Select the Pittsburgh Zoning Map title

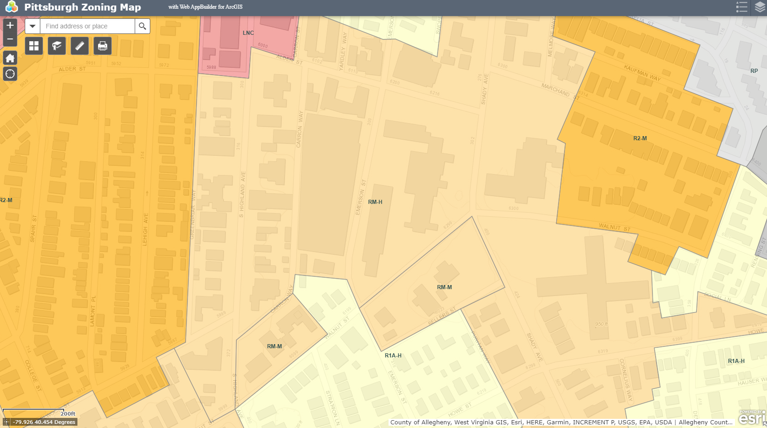tap(82, 7)
